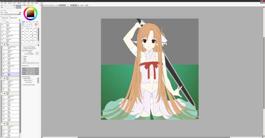
Task: Toggle Pick Layer by CTRL+LMB checkbox
Action: (23, 47)
